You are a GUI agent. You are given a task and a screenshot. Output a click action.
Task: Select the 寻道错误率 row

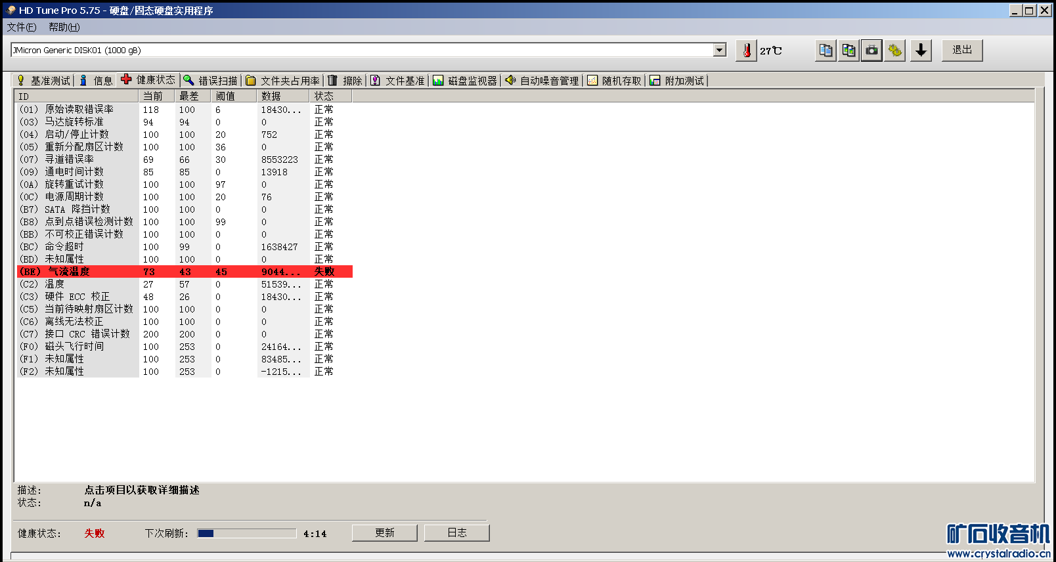(185, 160)
